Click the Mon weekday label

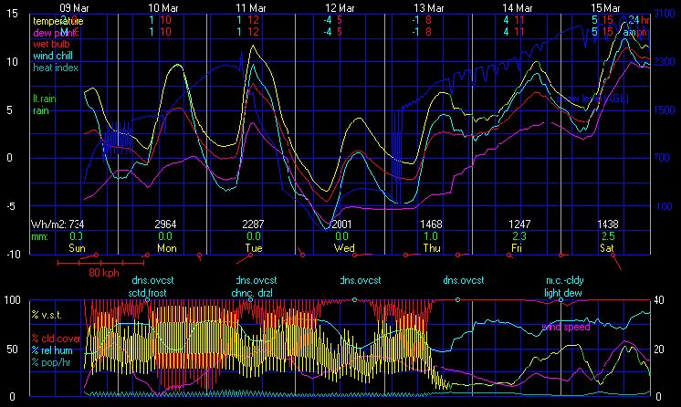pos(167,248)
